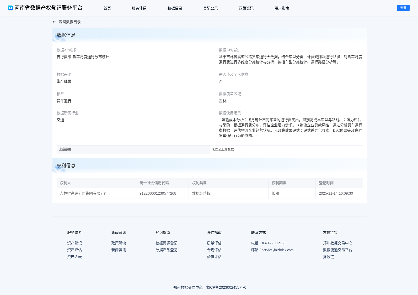This screenshot has width=418, height=295.
Task: Click email service@zzbdex.com in footer
Action: [278, 250]
